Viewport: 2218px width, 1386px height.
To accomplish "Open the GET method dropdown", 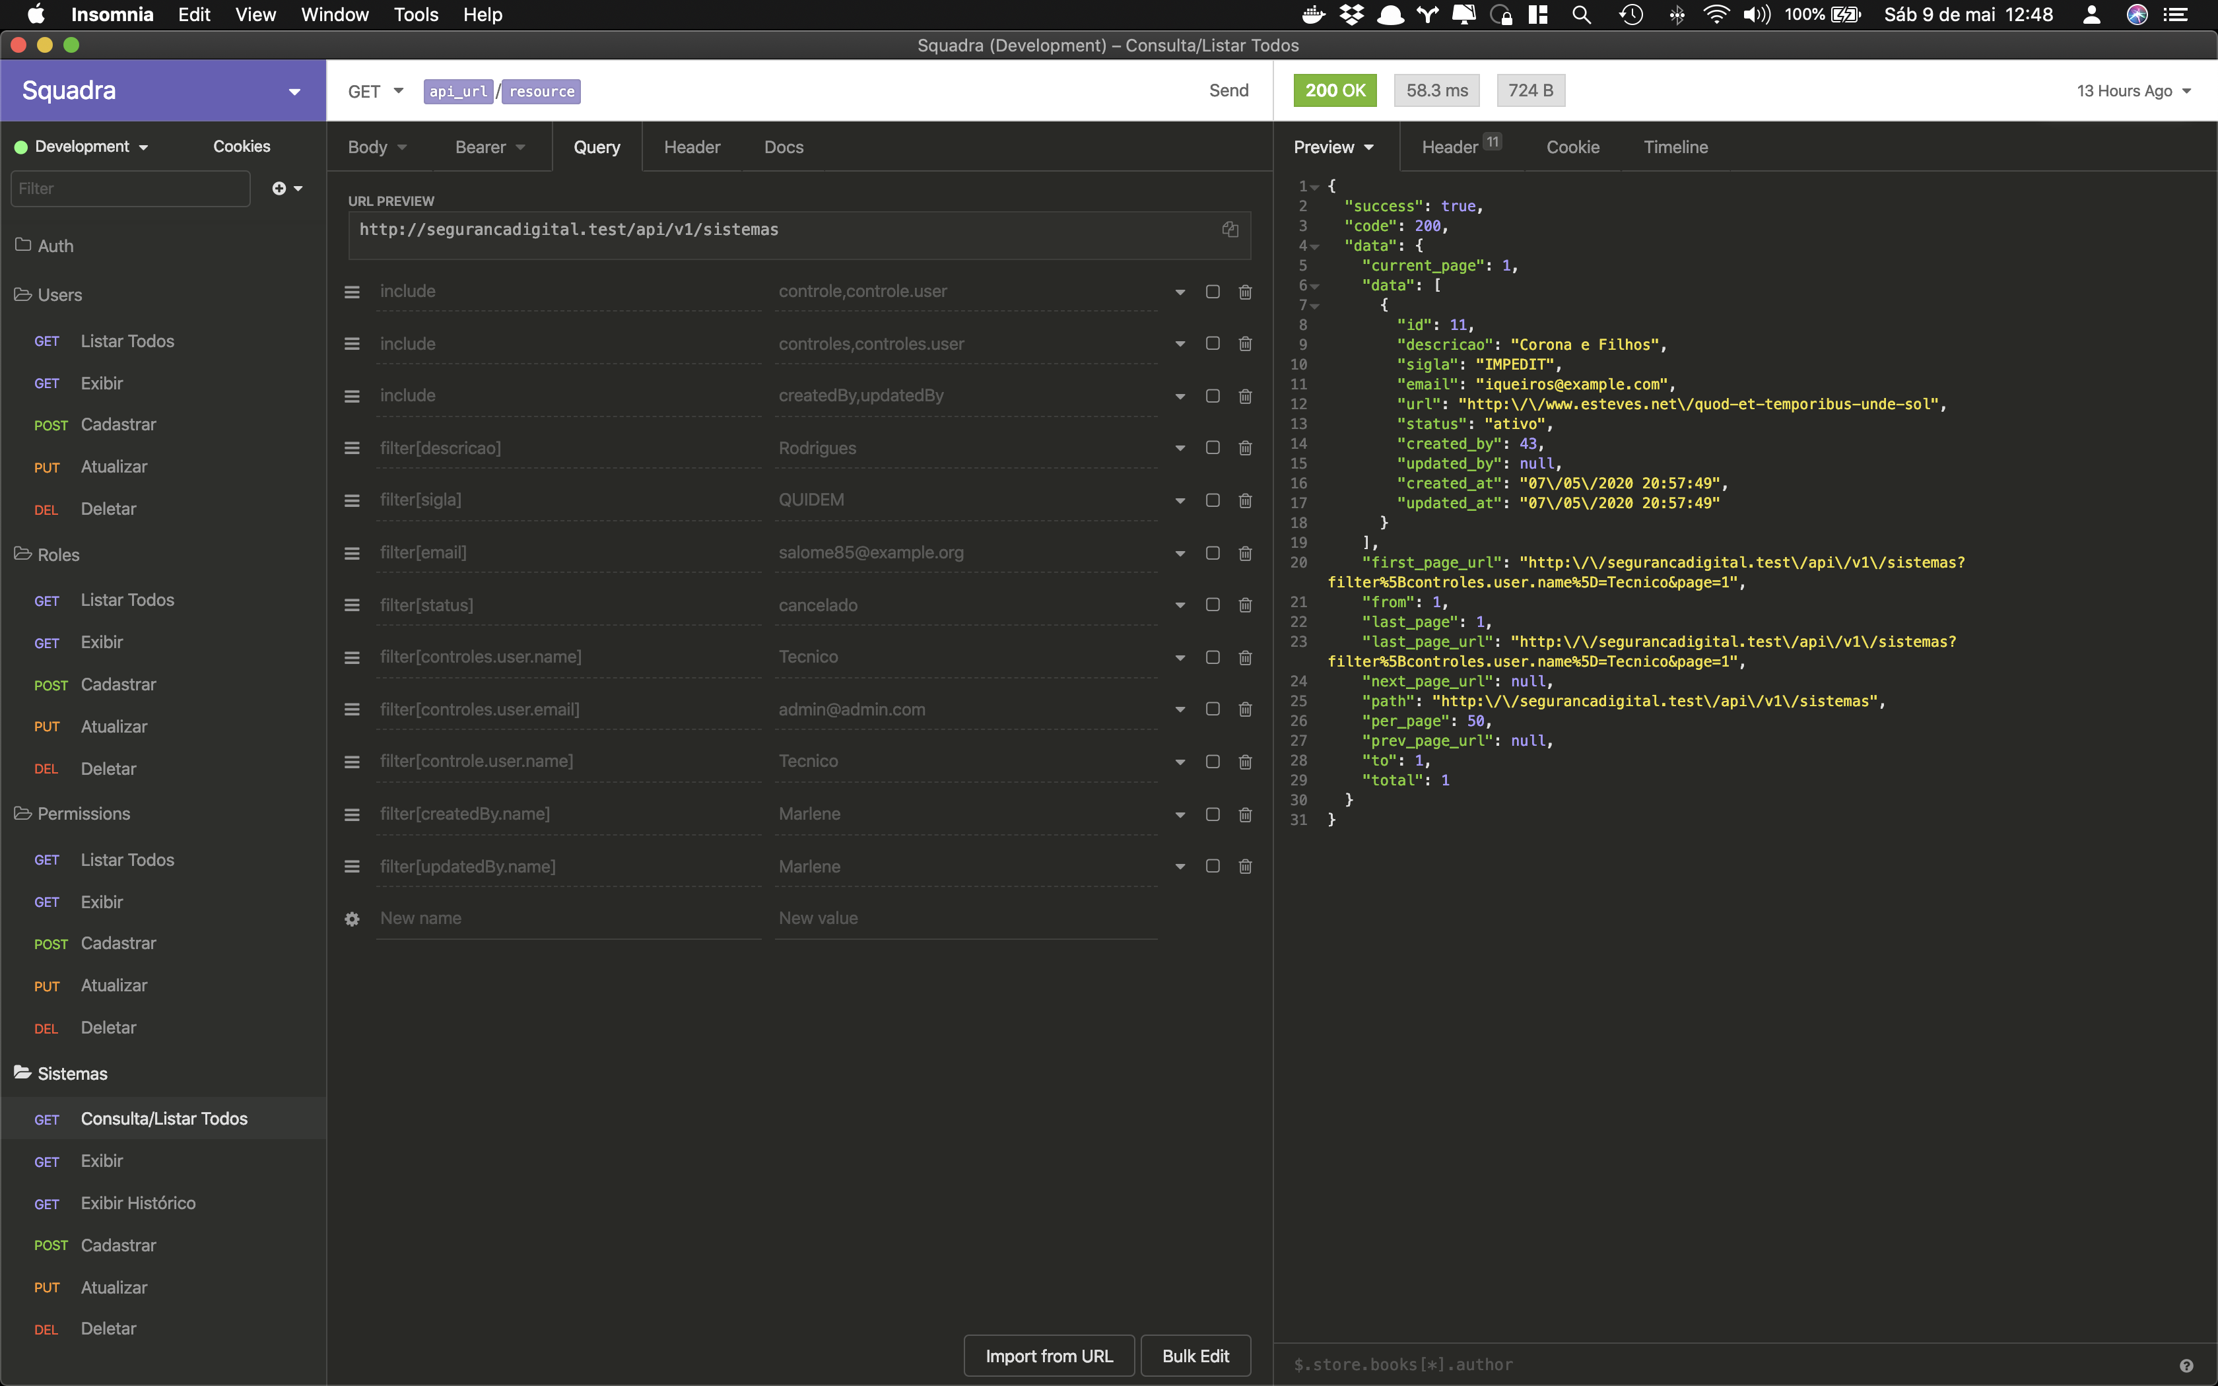I will pos(376,91).
